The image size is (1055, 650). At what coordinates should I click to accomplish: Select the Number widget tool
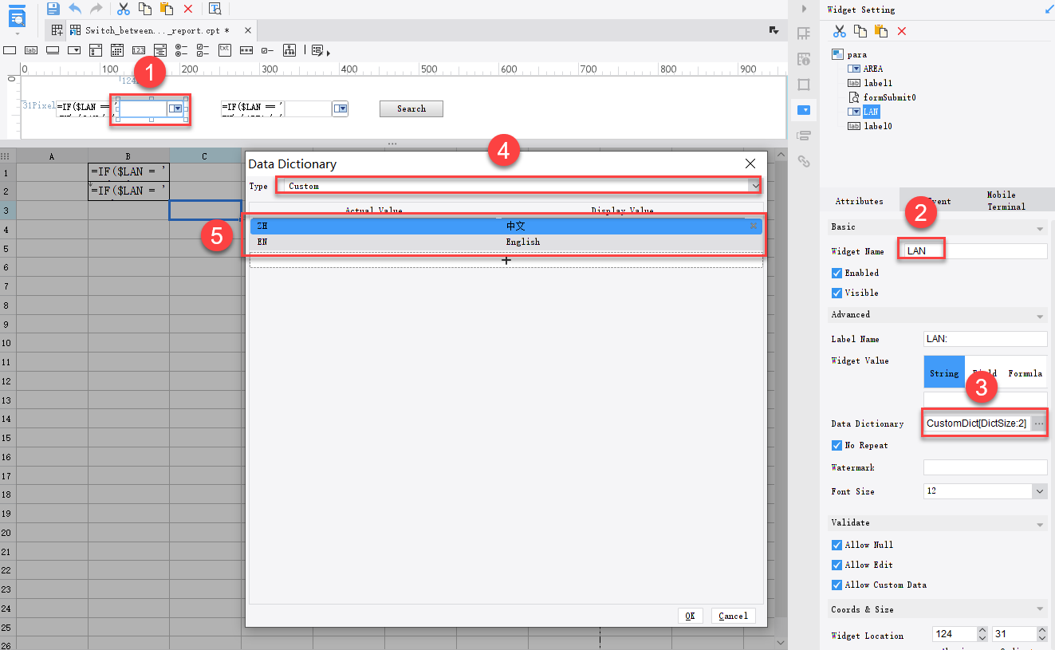(x=139, y=50)
